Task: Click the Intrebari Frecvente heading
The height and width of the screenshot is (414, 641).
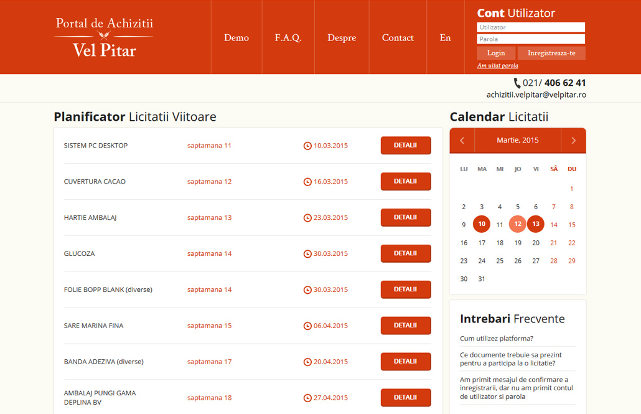Action: tap(512, 319)
